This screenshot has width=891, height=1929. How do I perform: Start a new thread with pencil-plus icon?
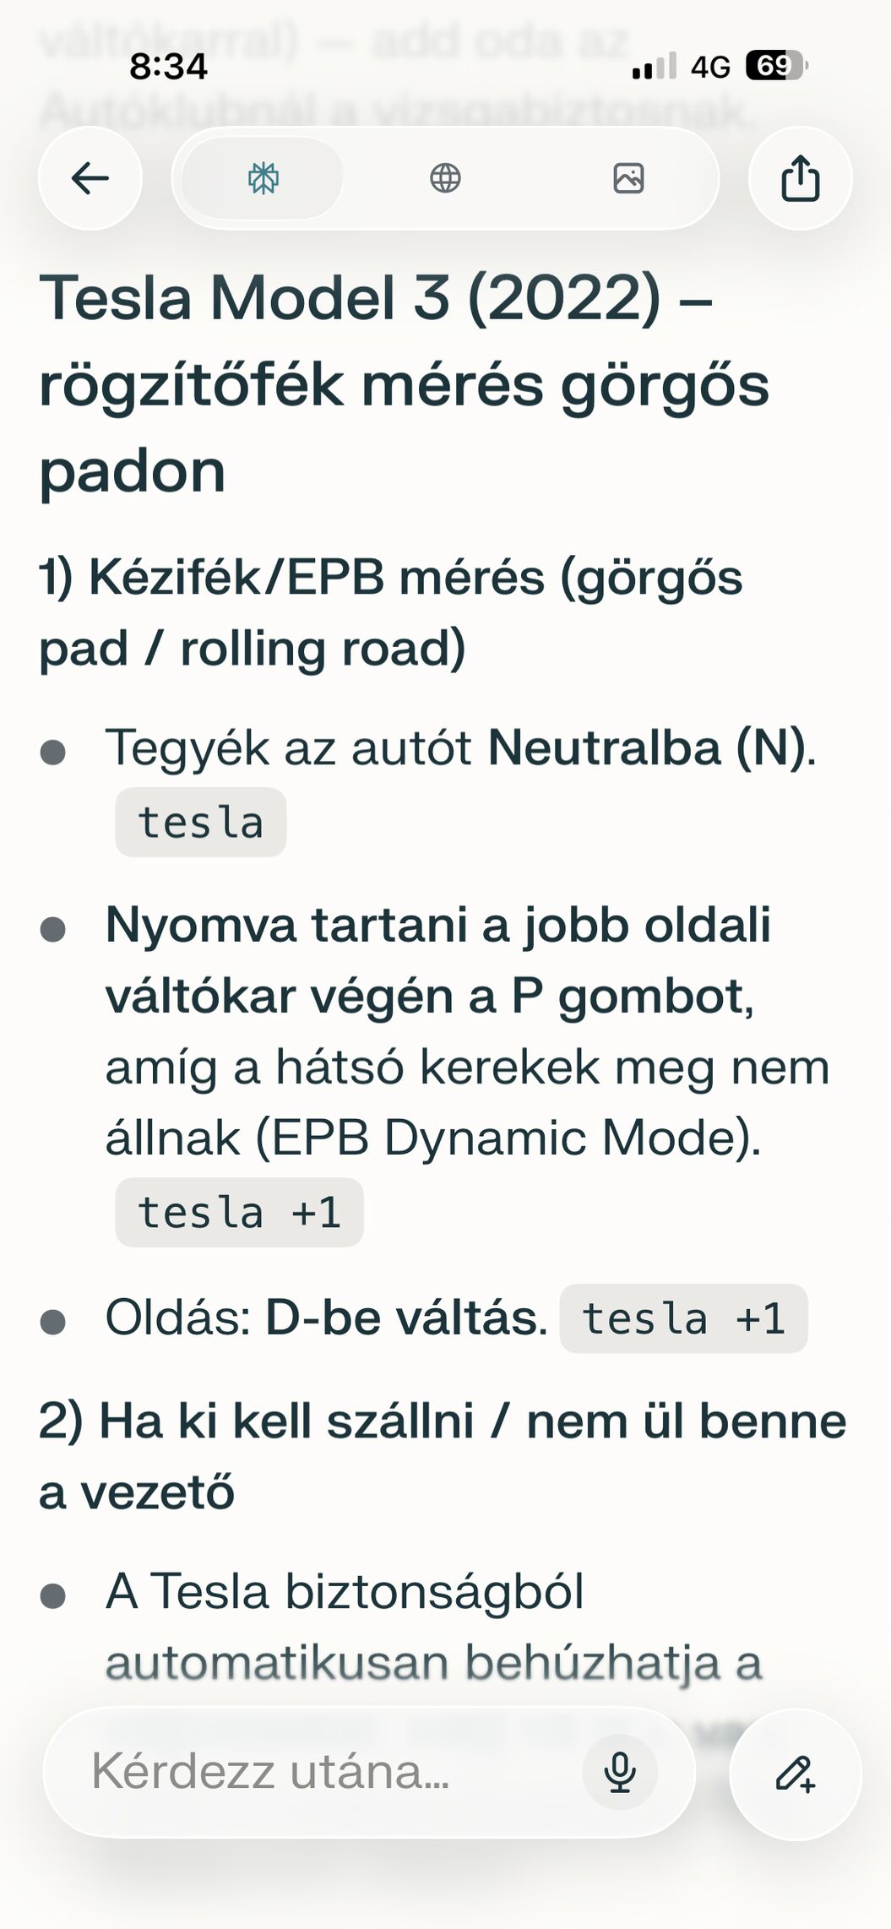point(795,1772)
